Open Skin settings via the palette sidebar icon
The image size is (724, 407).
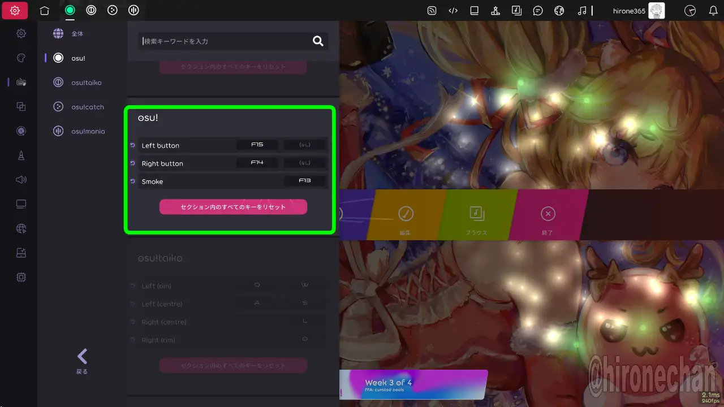tap(21, 58)
